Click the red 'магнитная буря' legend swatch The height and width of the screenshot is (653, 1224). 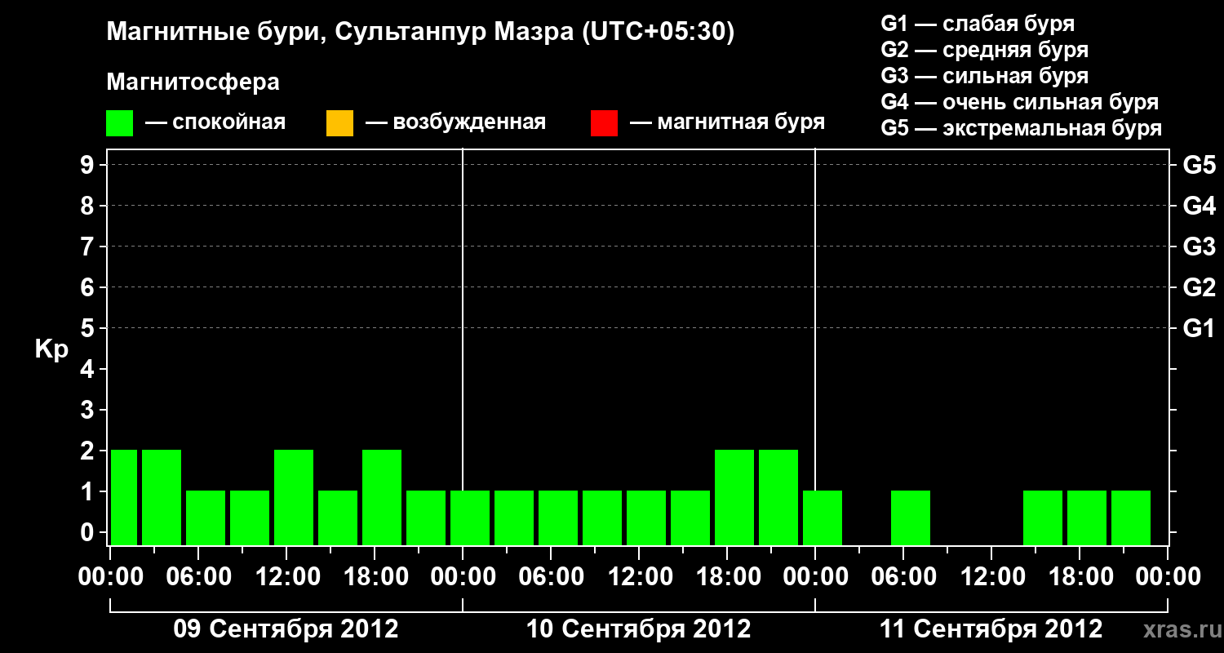604,123
